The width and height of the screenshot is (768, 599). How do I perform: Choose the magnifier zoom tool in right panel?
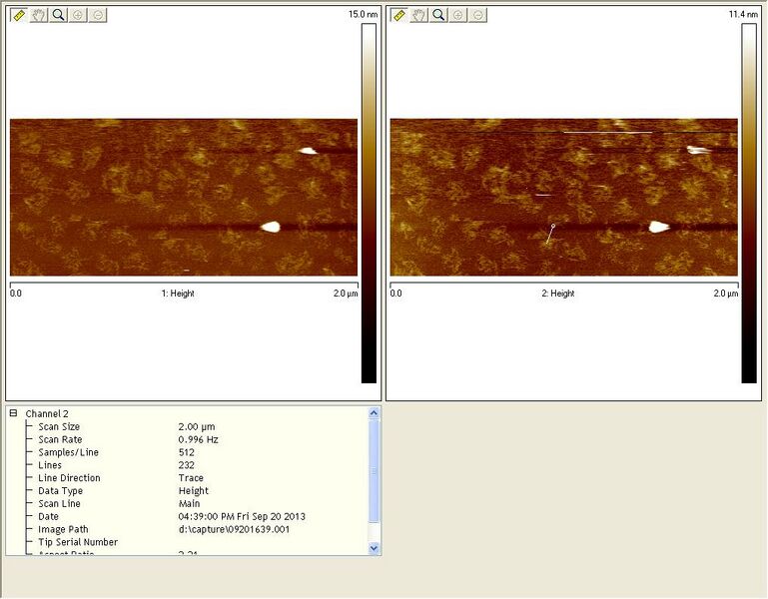(439, 15)
